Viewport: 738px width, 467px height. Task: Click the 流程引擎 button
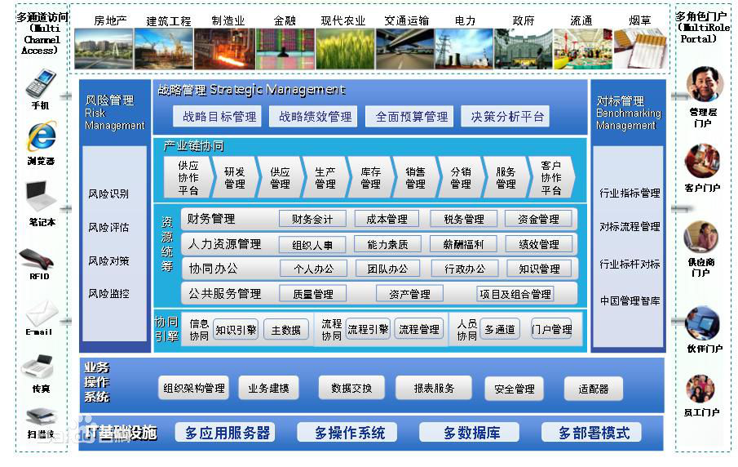tap(368, 329)
